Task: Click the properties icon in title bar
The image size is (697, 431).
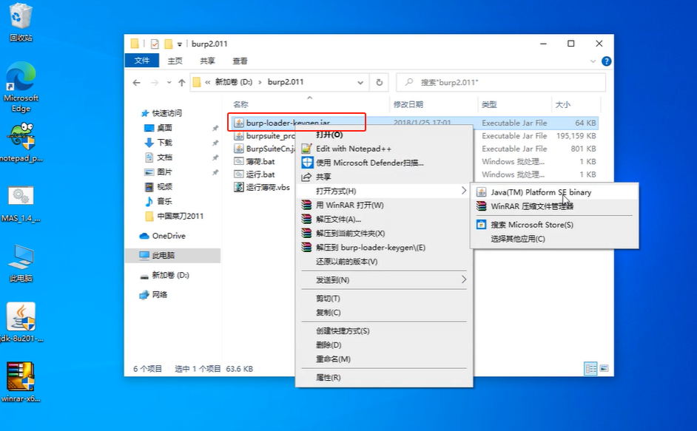Action: pos(155,44)
